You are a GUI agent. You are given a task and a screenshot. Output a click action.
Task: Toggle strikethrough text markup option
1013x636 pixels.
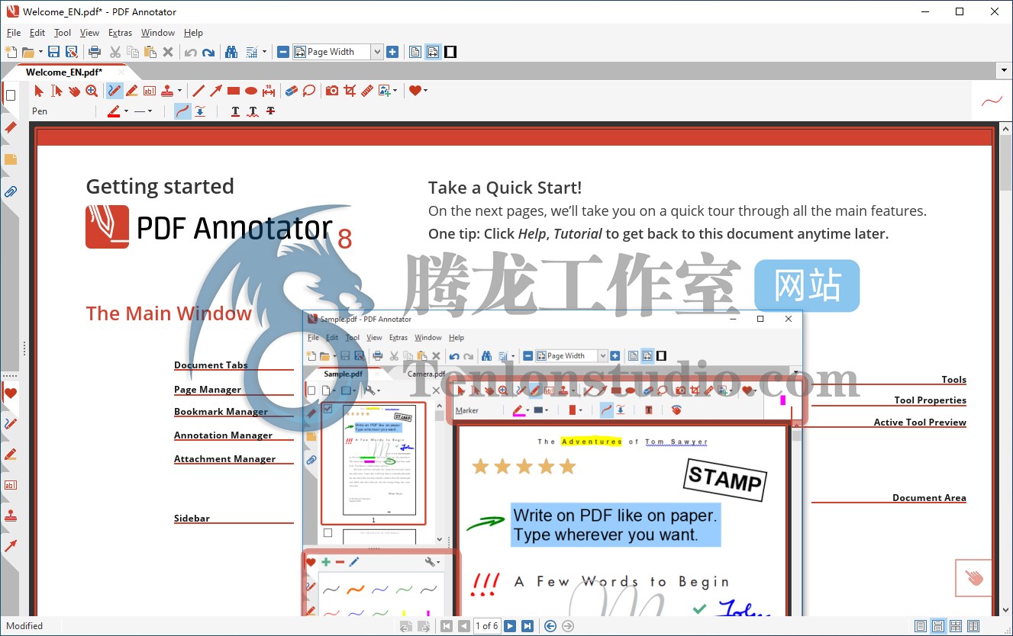tap(270, 111)
